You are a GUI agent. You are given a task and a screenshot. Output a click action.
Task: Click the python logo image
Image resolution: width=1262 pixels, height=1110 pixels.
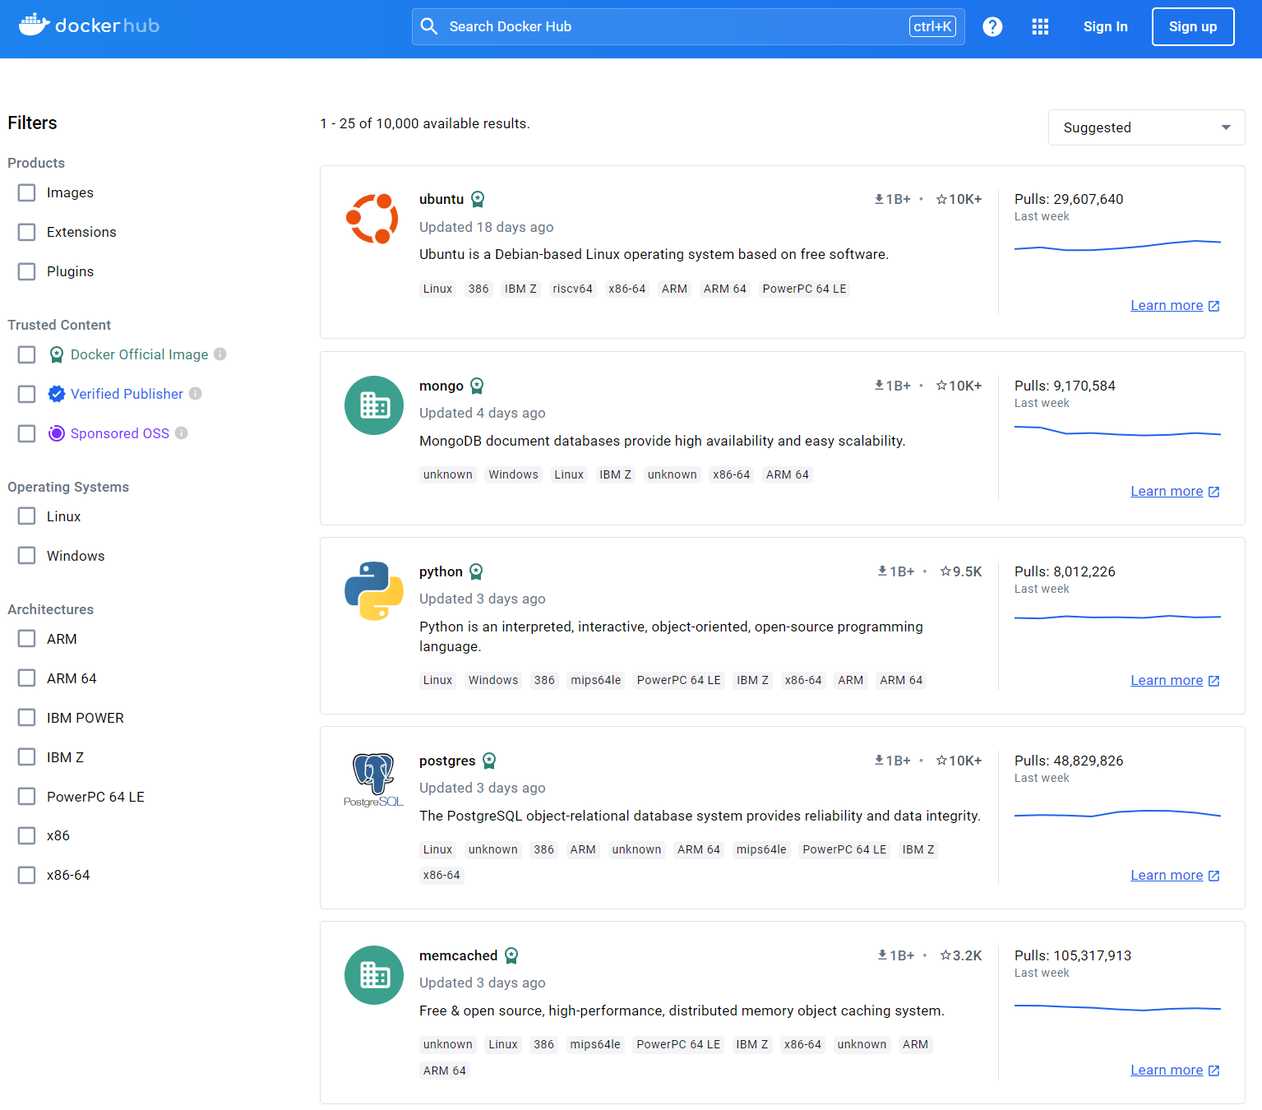tap(373, 590)
